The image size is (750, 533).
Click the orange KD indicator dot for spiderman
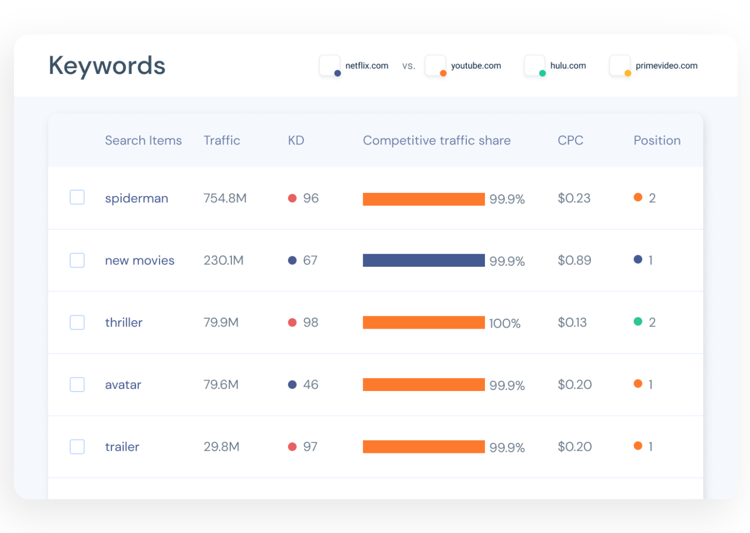(x=292, y=198)
